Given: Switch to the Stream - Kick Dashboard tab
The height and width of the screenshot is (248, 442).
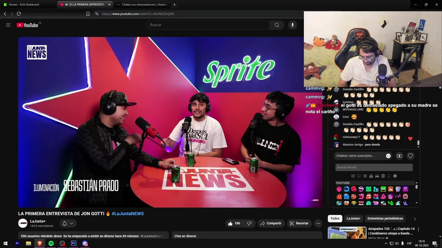Looking at the screenshot, I should pyautogui.click(x=28, y=4).
